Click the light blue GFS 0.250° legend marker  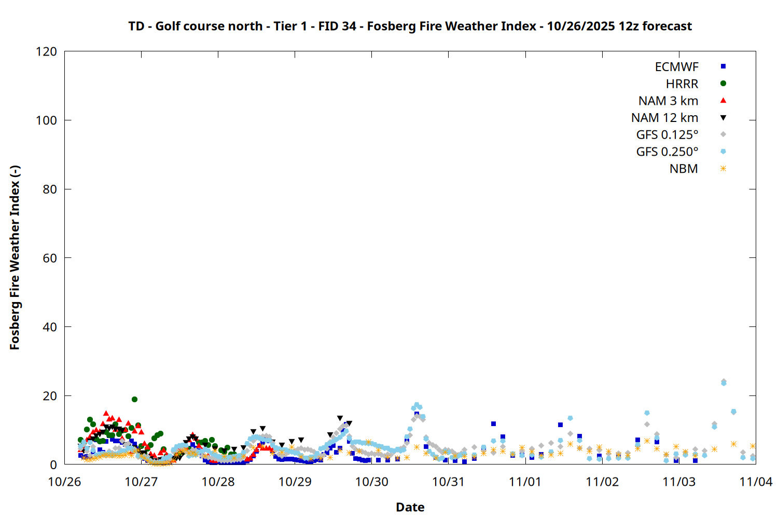pyautogui.click(x=723, y=152)
